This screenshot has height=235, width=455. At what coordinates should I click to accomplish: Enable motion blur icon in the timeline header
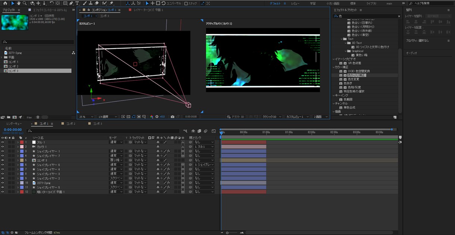tap(205, 131)
